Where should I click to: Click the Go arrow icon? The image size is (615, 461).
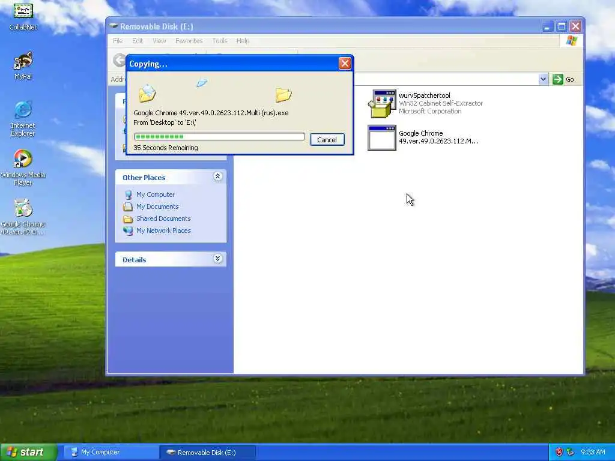click(557, 79)
